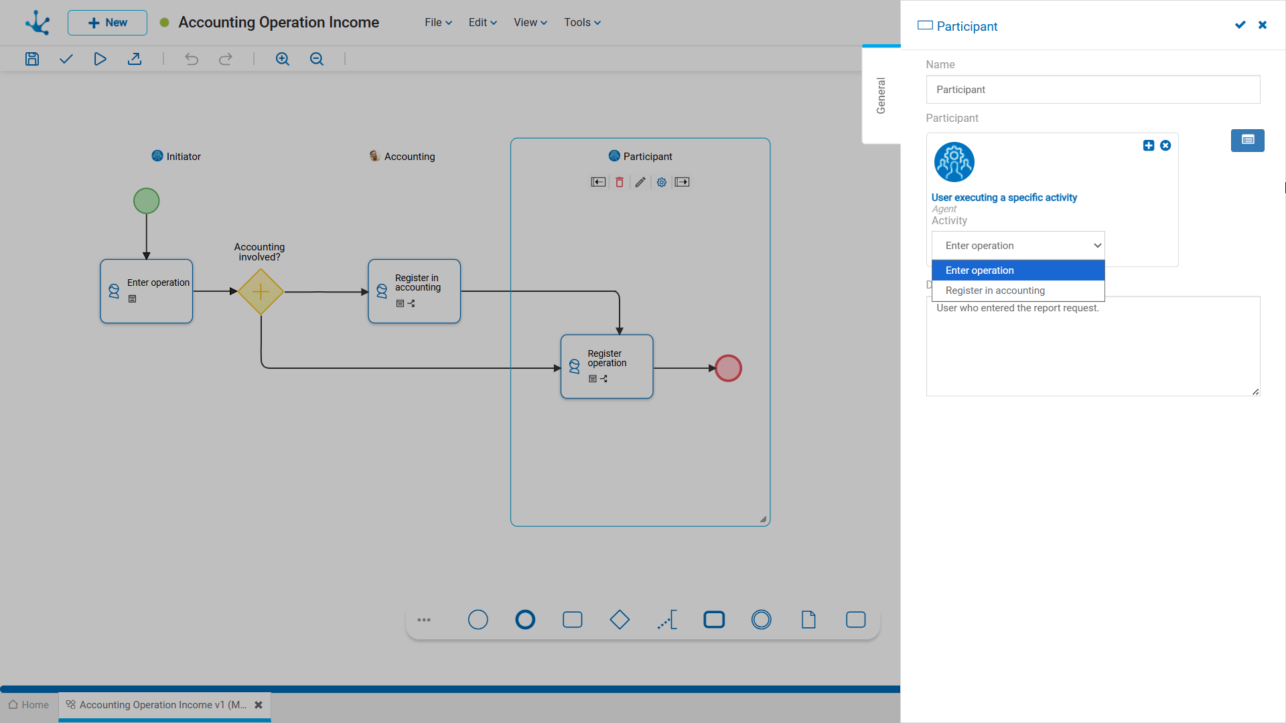Click the run process play icon

point(100,59)
